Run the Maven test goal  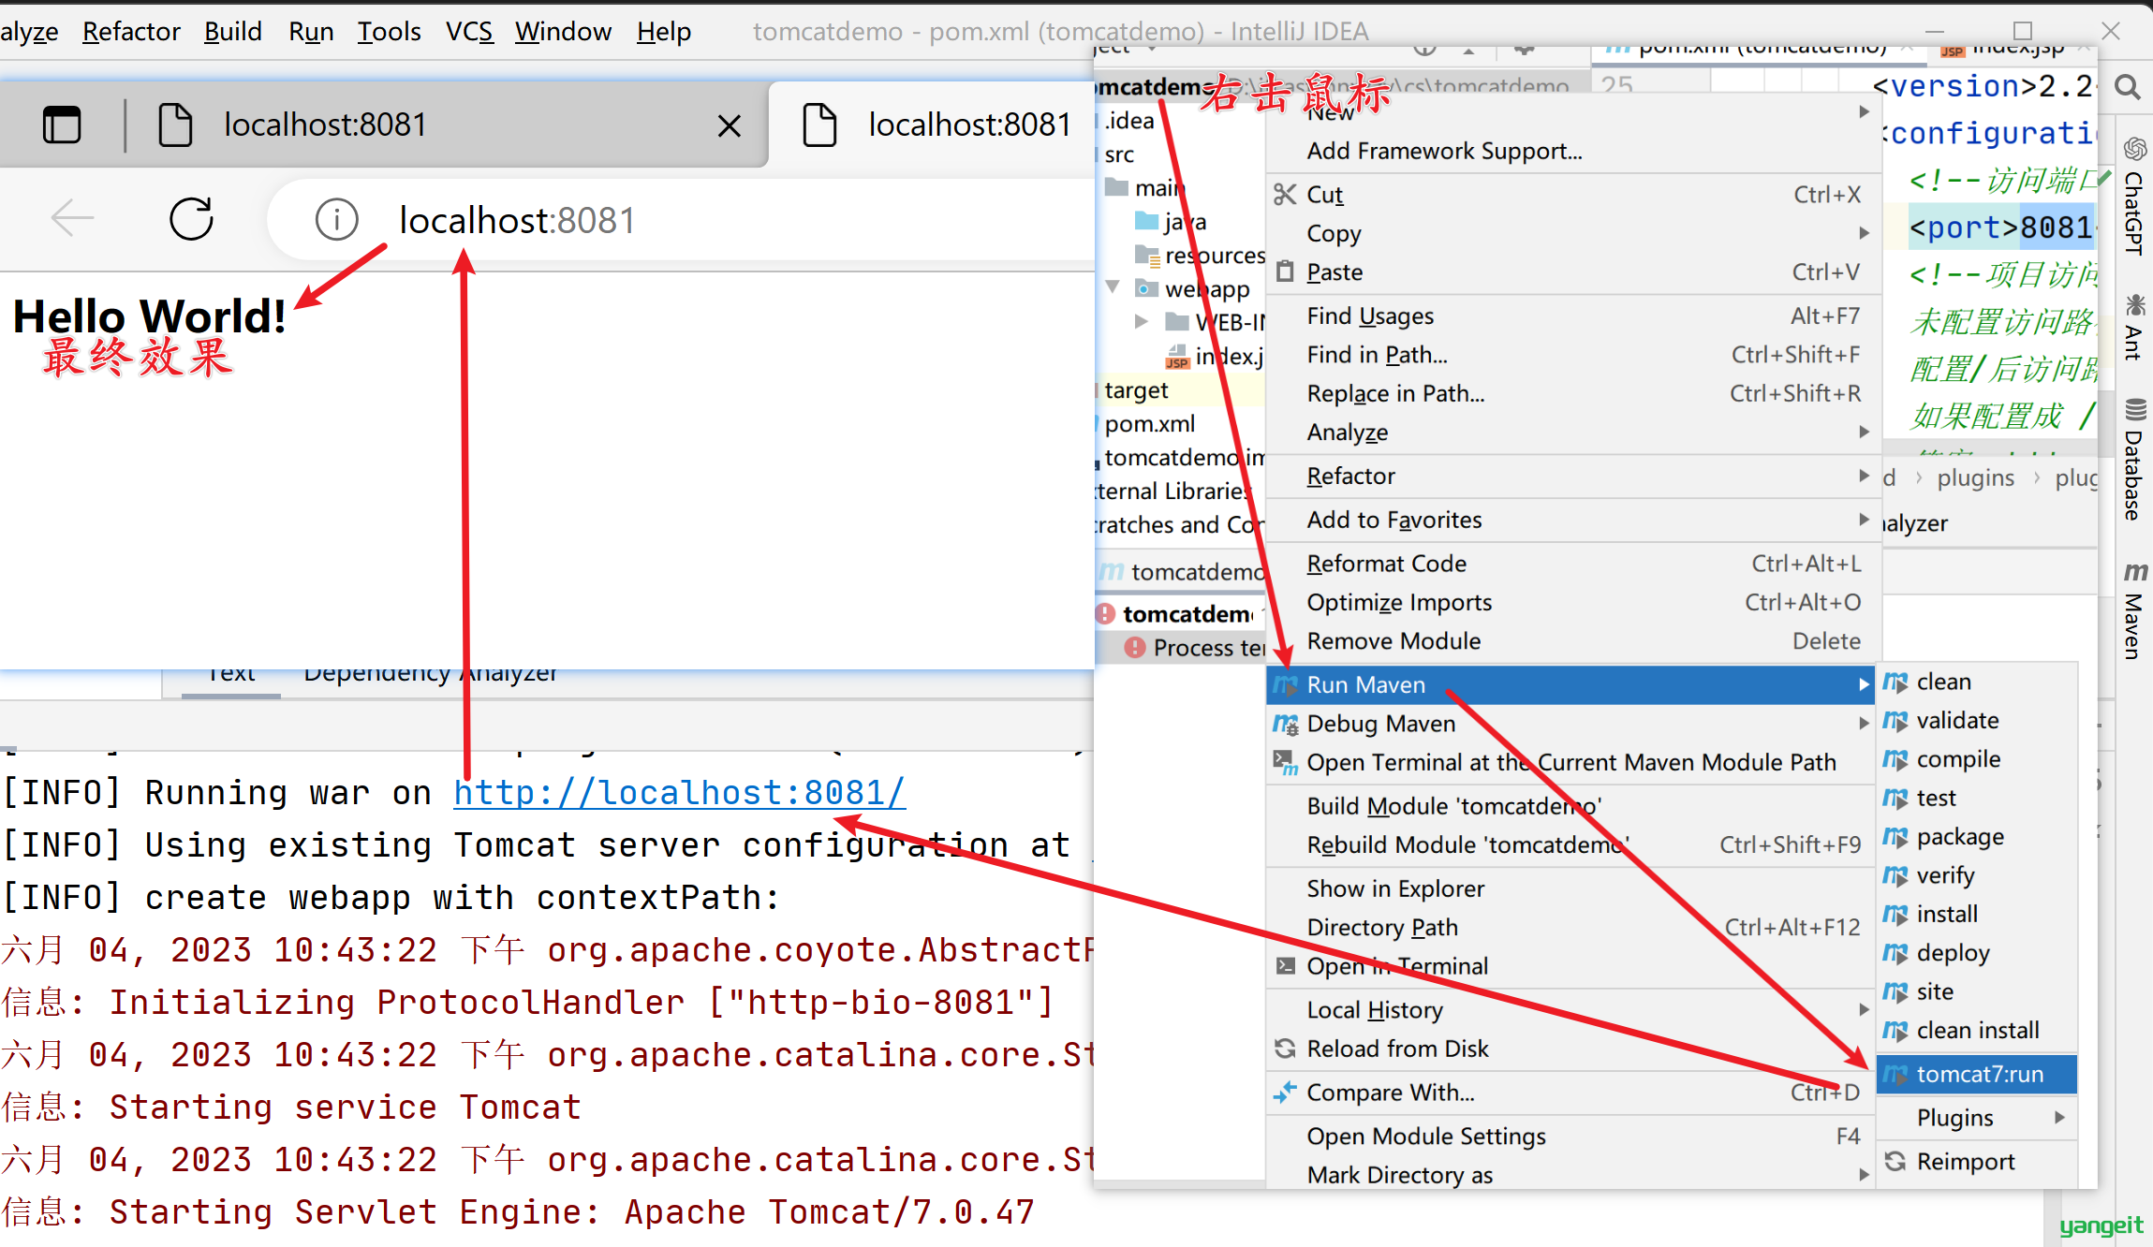1979,798
